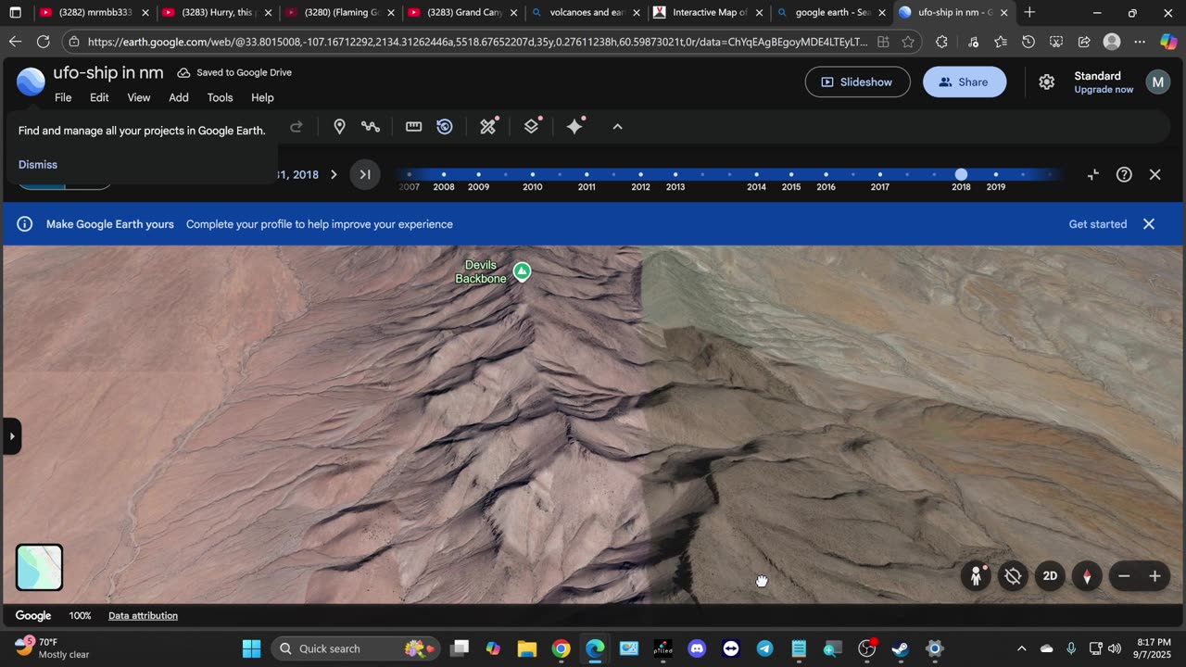This screenshot has height=667, width=1186.
Task: Collapse the historical imagery timeline bar
Action: [x=1093, y=174]
